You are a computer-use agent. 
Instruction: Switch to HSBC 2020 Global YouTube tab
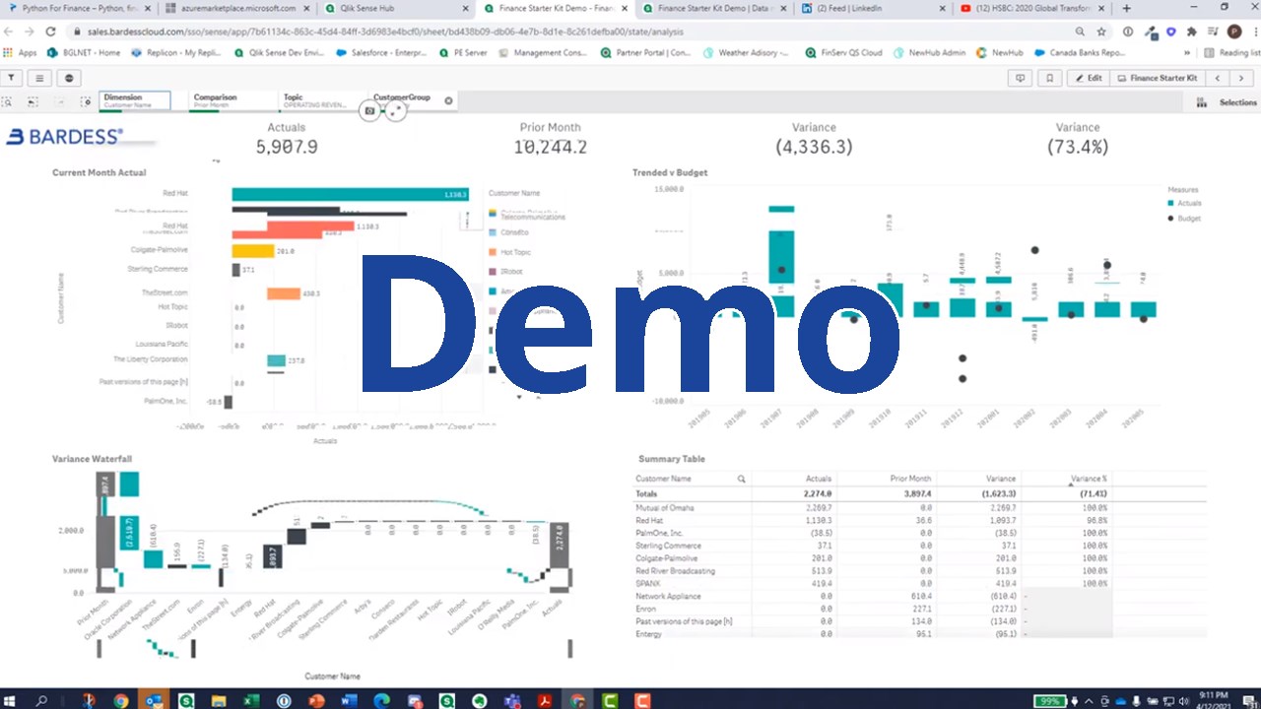coord(1029,8)
